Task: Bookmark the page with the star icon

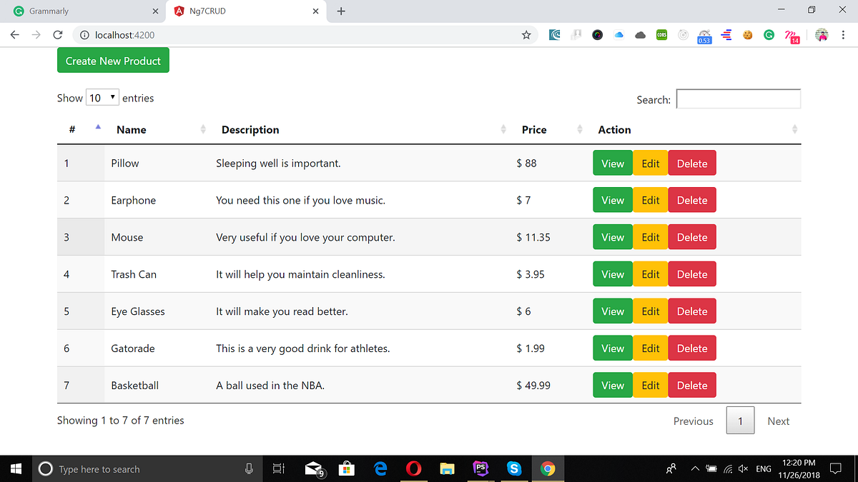Action: coord(526,34)
